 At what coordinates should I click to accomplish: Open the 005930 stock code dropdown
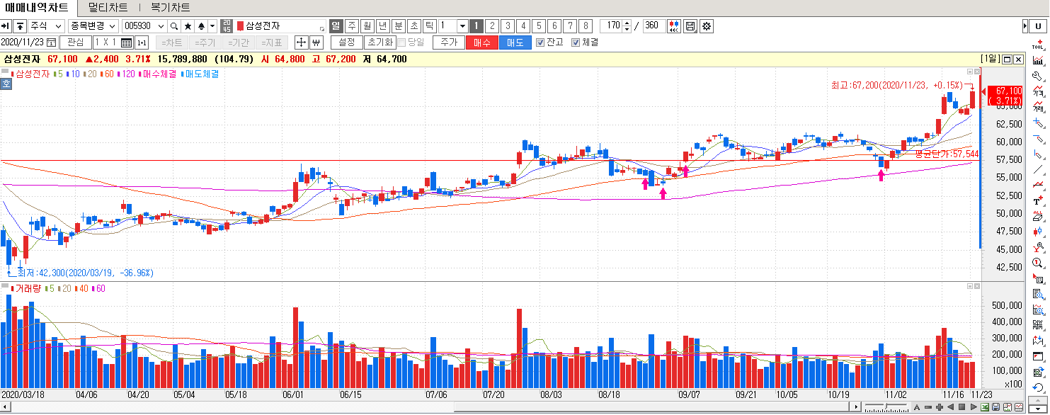coord(161,26)
